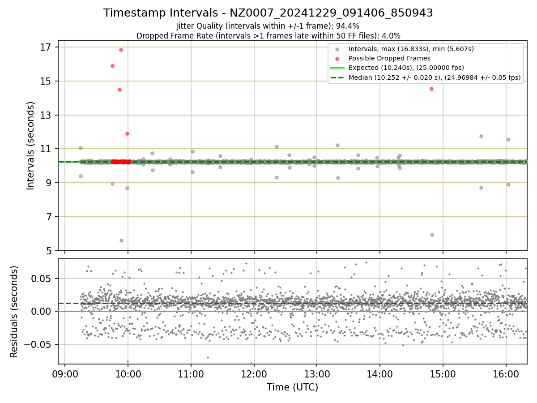Click the isolated red point before 15:00

(431, 89)
